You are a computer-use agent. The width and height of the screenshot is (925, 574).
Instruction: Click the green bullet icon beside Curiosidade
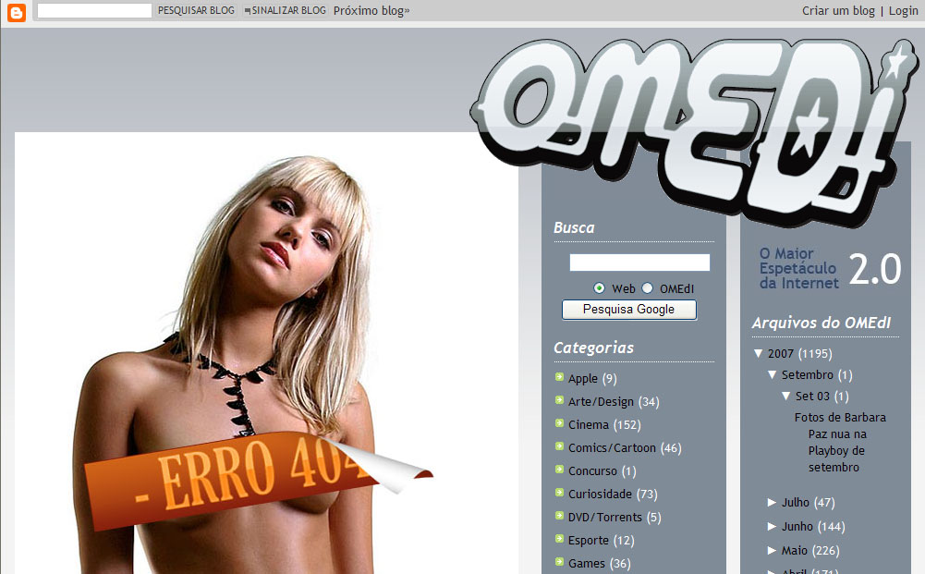tap(559, 493)
